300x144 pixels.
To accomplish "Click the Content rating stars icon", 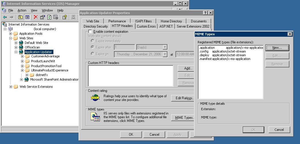I will pos(95,98).
